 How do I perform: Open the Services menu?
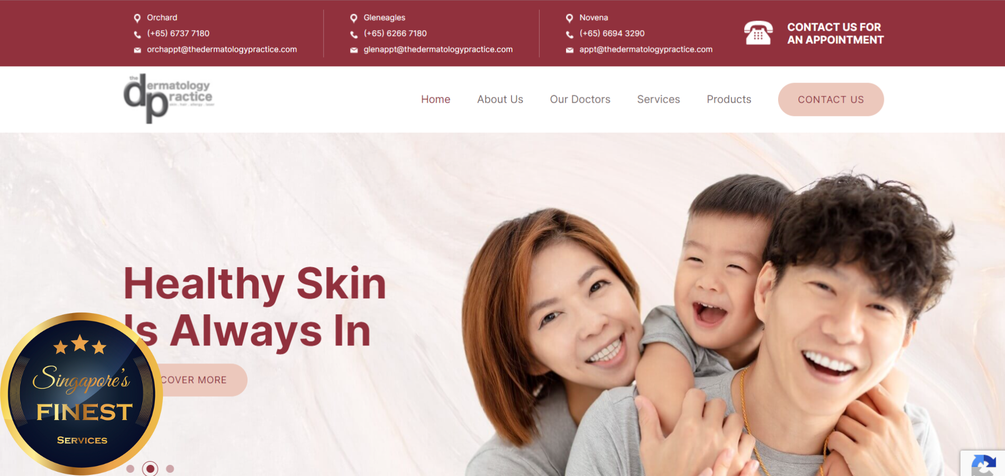659,99
